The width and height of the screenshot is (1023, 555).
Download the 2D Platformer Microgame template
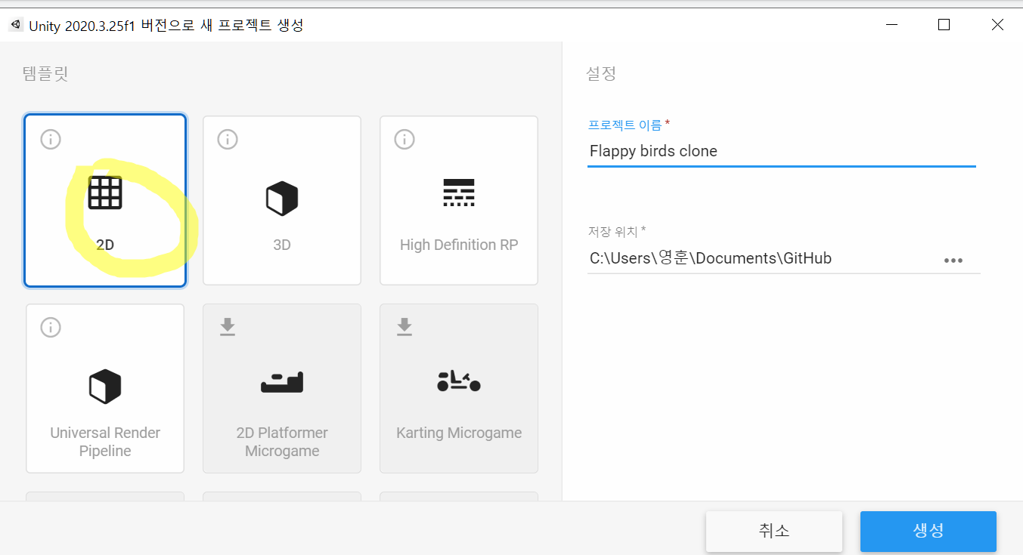pos(228,327)
